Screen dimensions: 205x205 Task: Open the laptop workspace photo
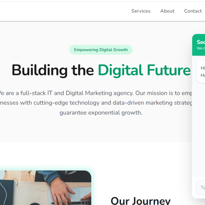pyautogui.click(x=46, y=188)
